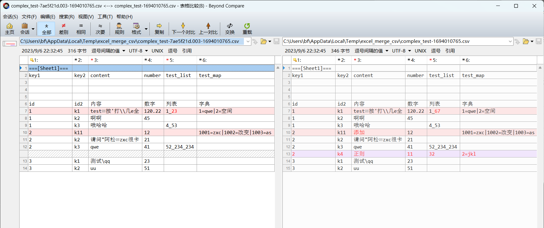Open the 帮助(H) menu
This screenshot has width=544, height=228.
(x=125, y=17)
